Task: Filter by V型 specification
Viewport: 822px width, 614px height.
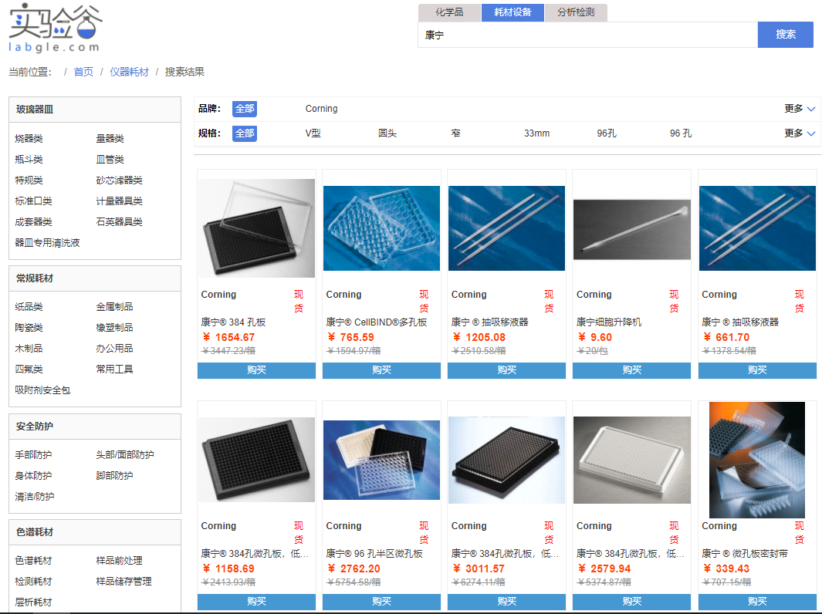Action: pyautogui.click(x=313, y=133)
